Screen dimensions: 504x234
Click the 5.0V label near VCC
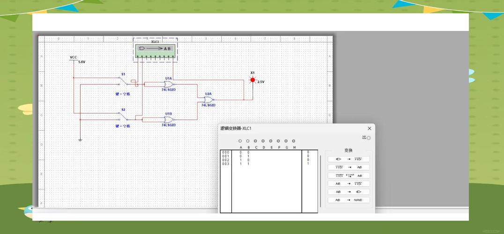(x=82, y=62)
